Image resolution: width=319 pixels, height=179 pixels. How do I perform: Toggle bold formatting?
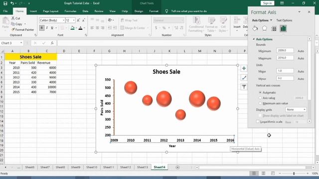[x=42, y=28]
